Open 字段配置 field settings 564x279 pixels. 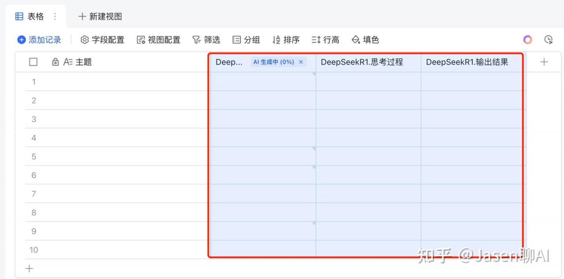click(102, 40)
